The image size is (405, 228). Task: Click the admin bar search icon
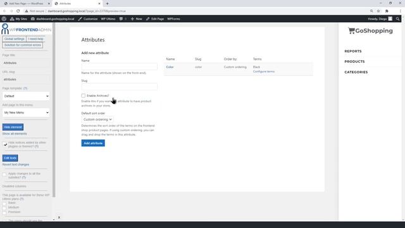[397, 18]
